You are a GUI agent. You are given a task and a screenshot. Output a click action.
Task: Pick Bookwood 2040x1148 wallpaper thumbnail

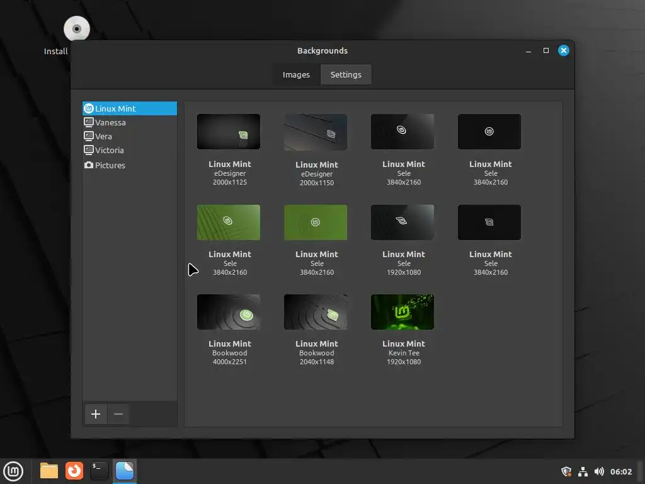click(316, 312)
